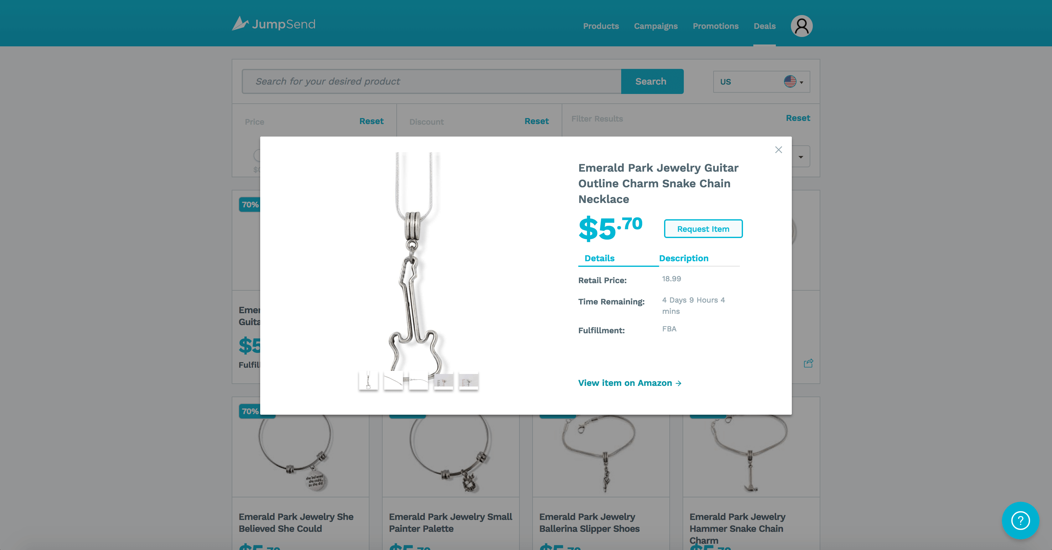Expand the Filter Results dropdown arrow
This screenshot has height=550, width=1052.
[x=801, y=157]
